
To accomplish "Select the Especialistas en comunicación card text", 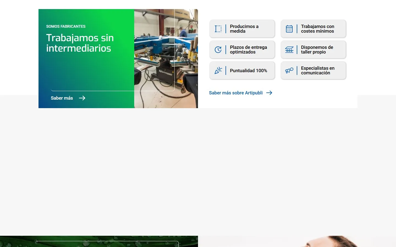I will 318,71.
